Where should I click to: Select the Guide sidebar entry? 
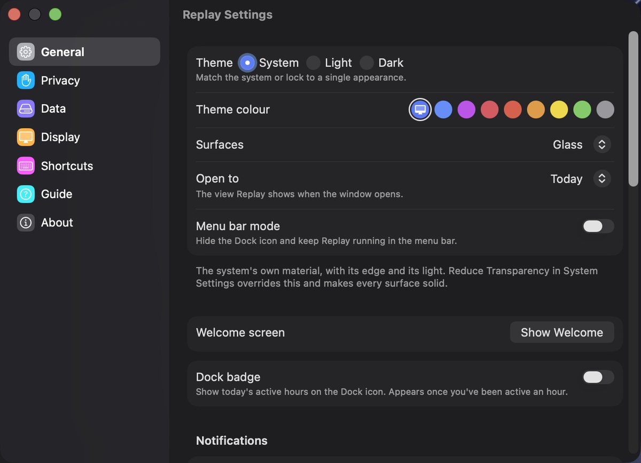point(84,194)
